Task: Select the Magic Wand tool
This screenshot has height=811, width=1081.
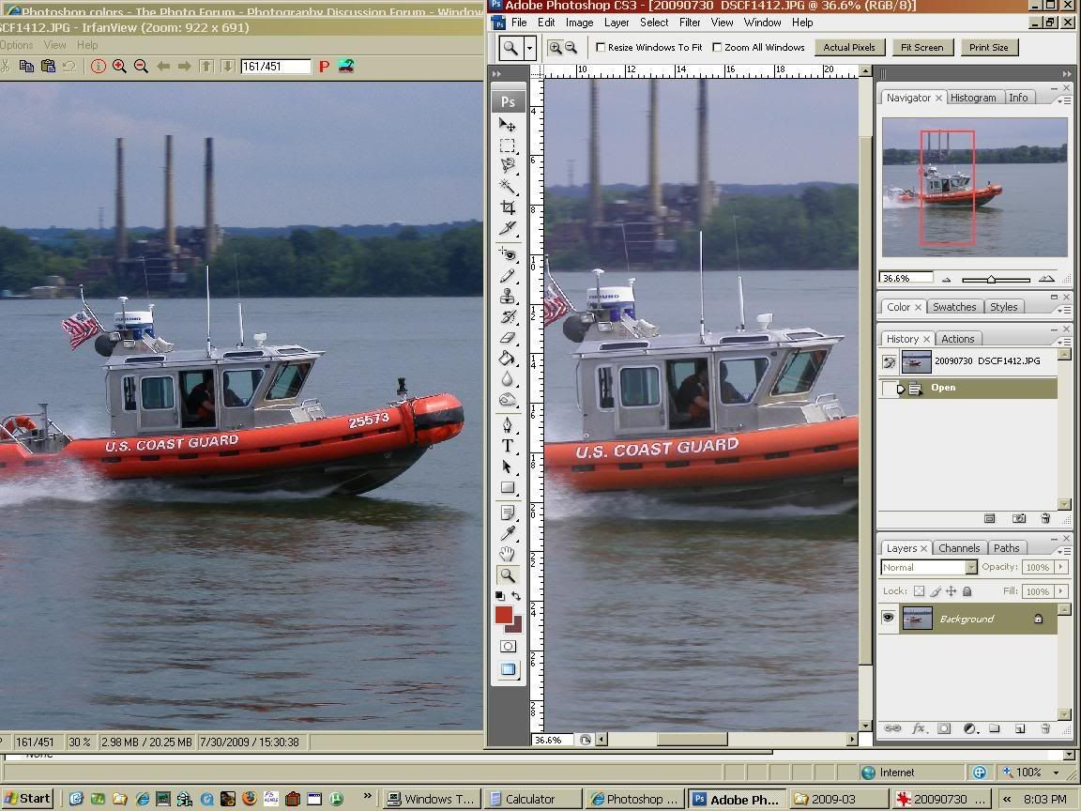Action: [508, 186]
